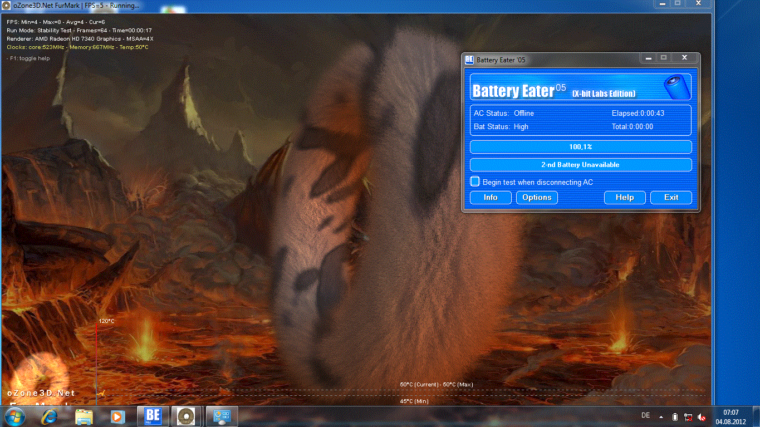Open the Windows Start menu
Viewport: 760px width, 427px height.
(14, 416)
